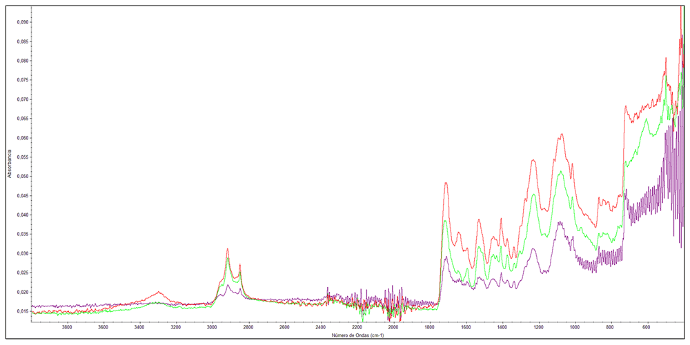
Task: Select the 0.030 y-axis tick label
Action: pyautogui.click(x=22, y=253)
